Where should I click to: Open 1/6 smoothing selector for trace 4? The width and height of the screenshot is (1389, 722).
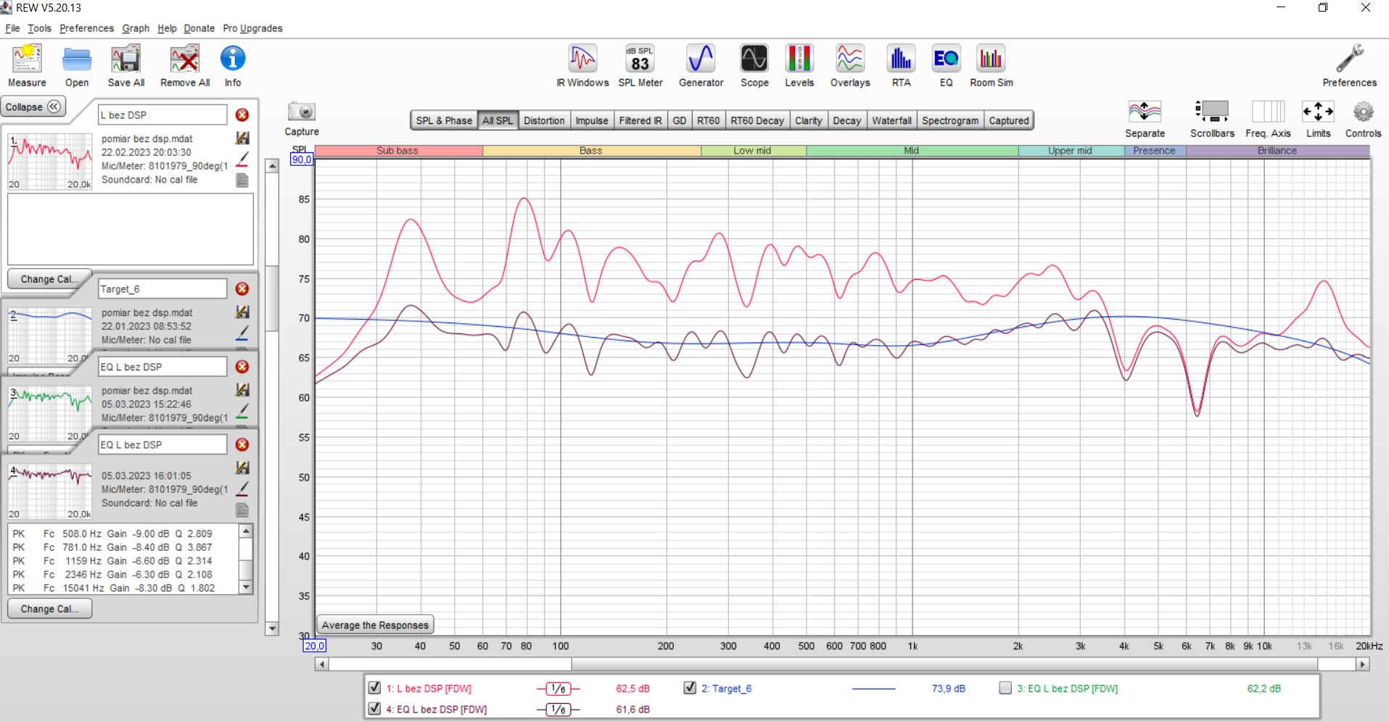coord(558,709)
